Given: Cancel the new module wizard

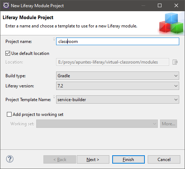Looking at the screenshot, I should pos(164,160).
